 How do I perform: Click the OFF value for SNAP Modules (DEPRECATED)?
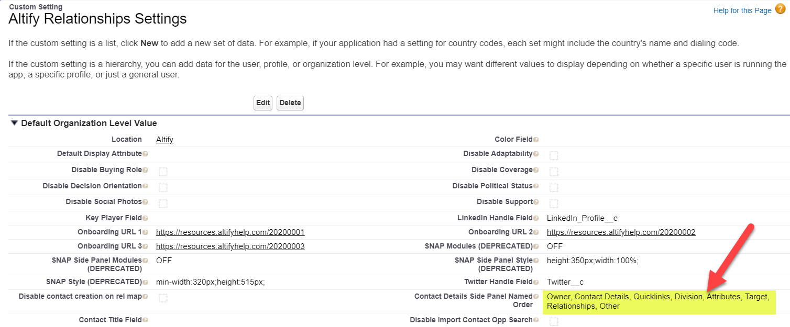coord(555,246)
